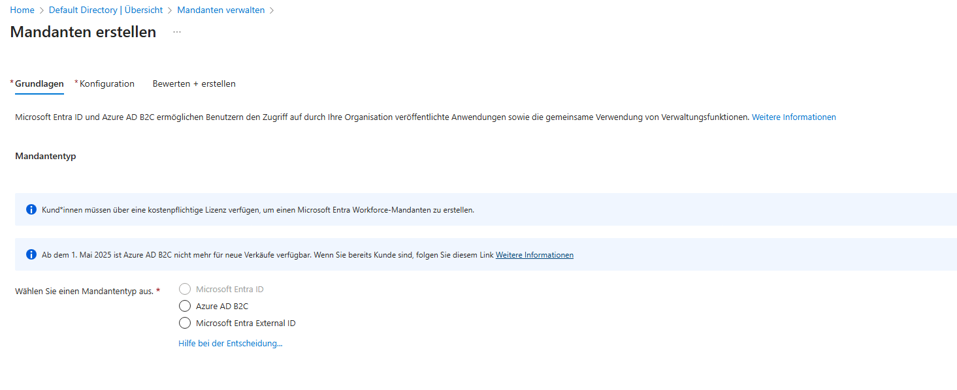Screen dimensions: 957x390
Task: Click the info icon in the Workforce-Mandanten license banner
Action: 31,209
